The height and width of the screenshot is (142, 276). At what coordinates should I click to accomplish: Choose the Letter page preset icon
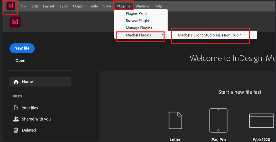tap(175, 120)
